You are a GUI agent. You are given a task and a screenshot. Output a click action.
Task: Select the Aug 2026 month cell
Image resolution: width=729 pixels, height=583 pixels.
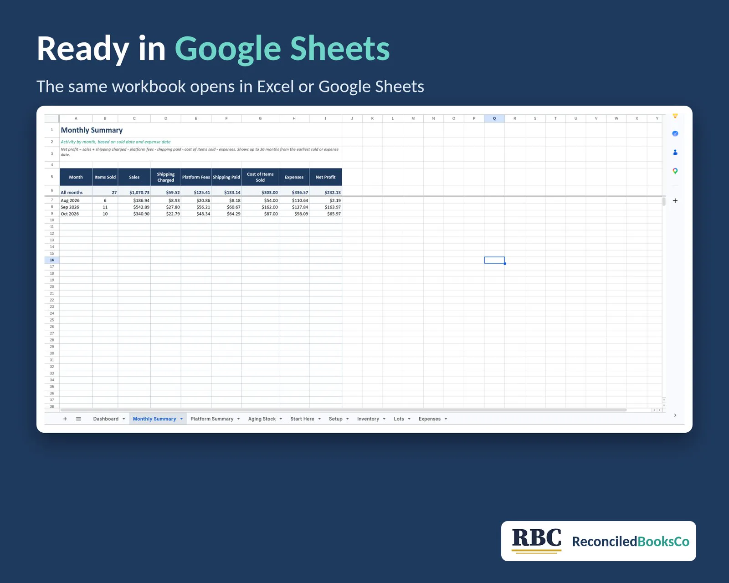tap(76, 200)
